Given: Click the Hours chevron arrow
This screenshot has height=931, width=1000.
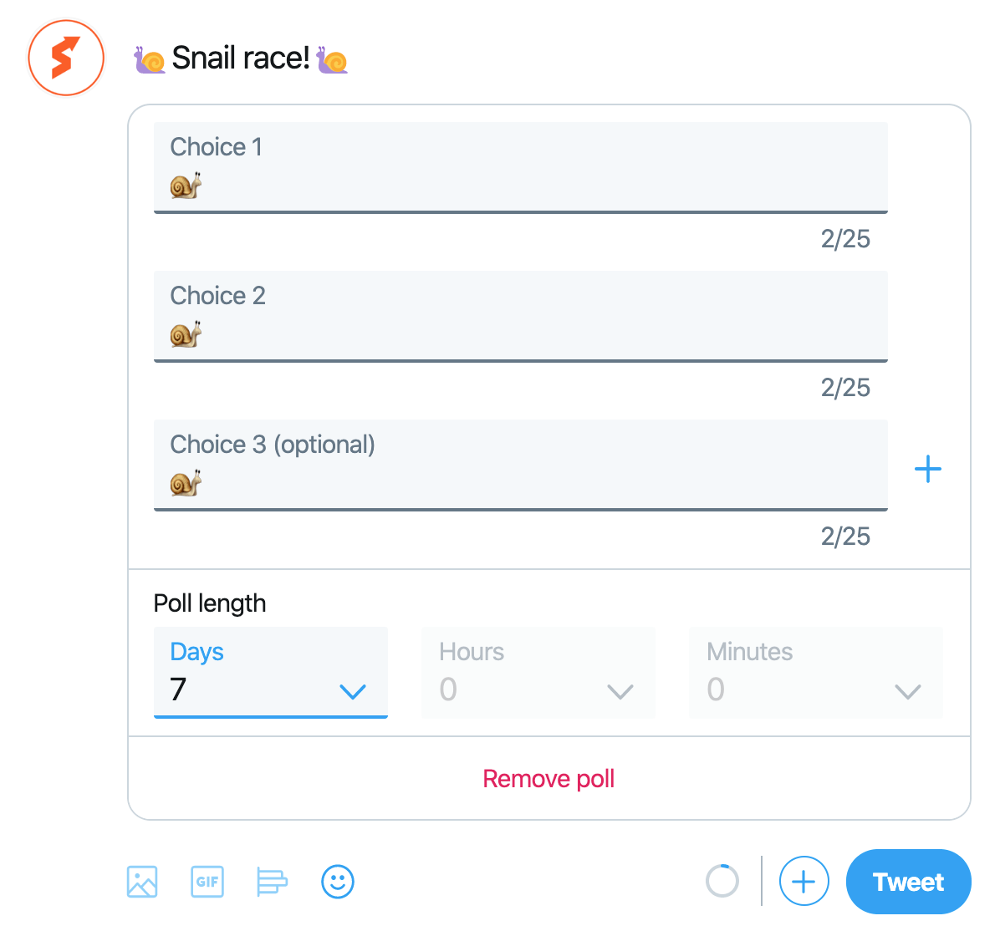Looking at the screenshot, I should [x=620, y=691].
